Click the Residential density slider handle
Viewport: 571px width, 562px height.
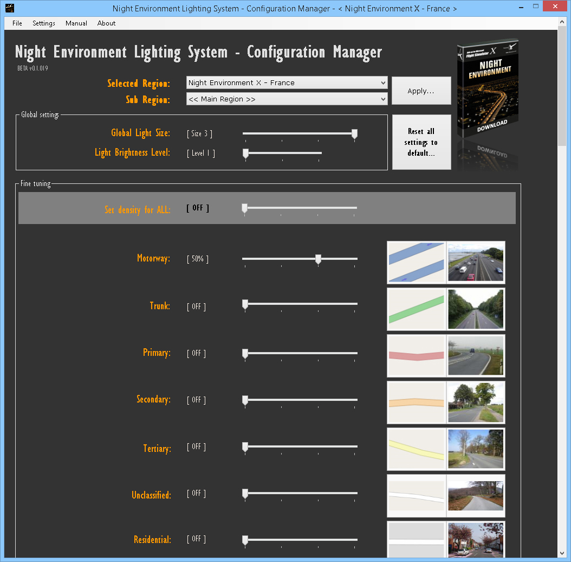pyautogui.click(x=245, y=540)
